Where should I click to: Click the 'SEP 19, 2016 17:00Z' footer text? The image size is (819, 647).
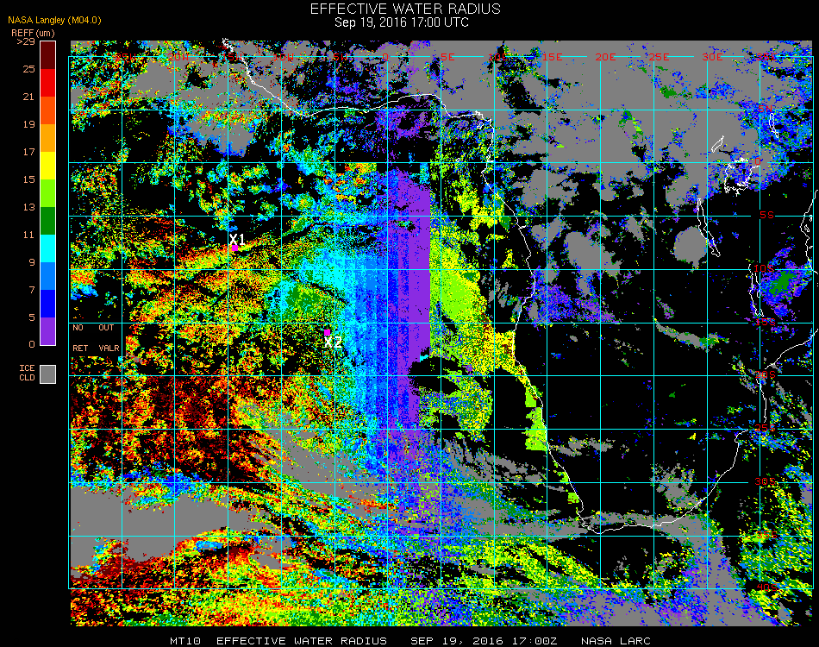[x=484, y=641]
